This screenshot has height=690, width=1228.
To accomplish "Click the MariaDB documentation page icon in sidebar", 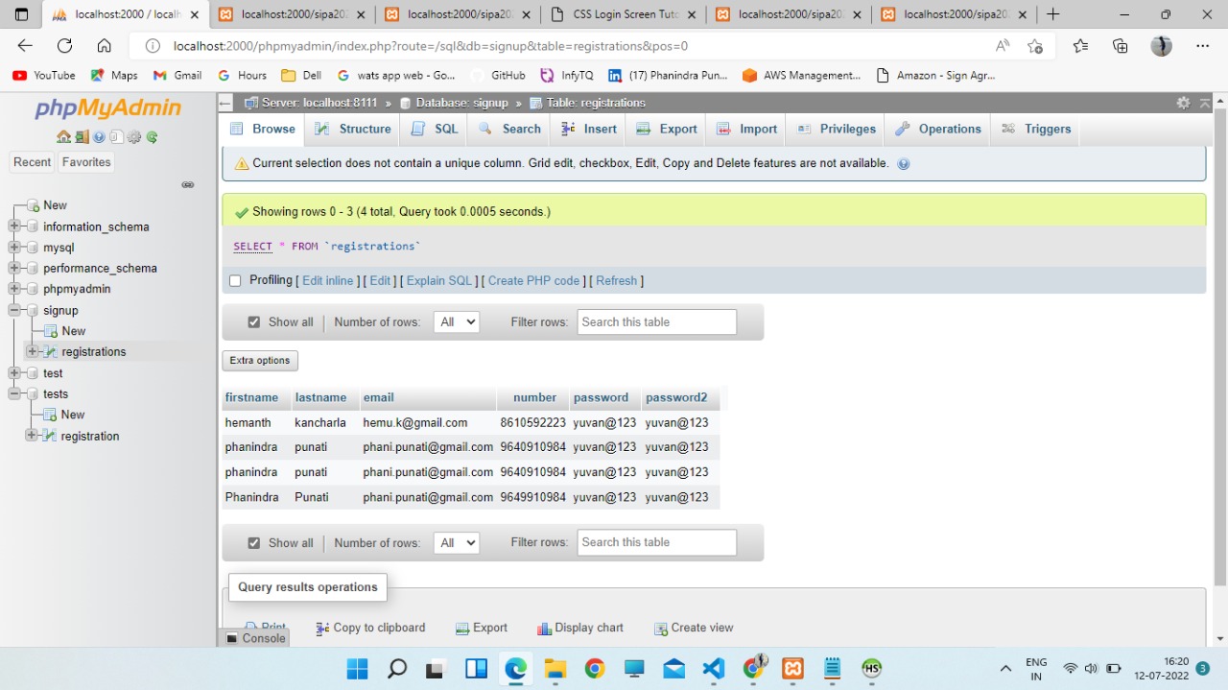I will click(x=116, y=137).
